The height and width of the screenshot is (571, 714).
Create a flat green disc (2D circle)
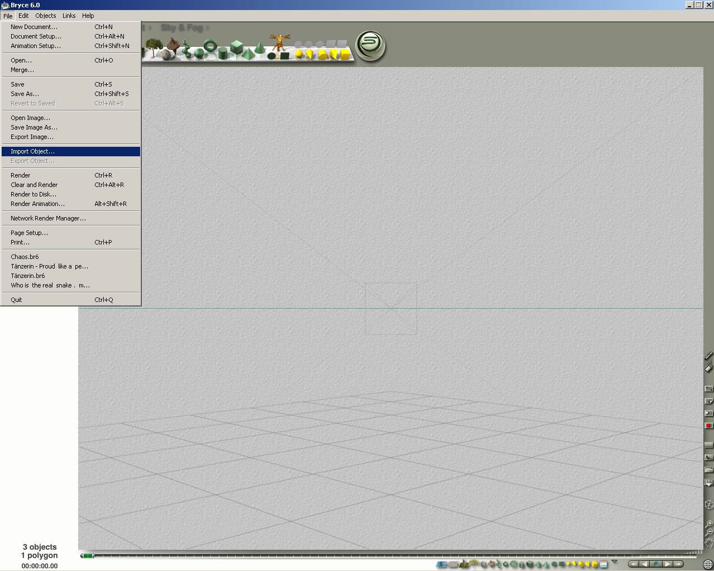coord(271,56)
